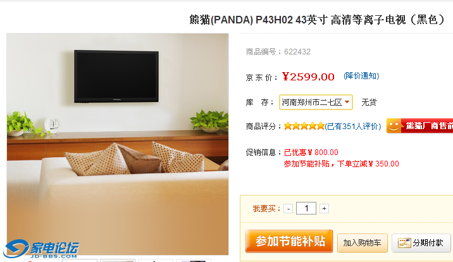Open the 河南郑州市二七区 stock region dropdown
This screenshot has height=262, width=453.
[x=316, y=102]
